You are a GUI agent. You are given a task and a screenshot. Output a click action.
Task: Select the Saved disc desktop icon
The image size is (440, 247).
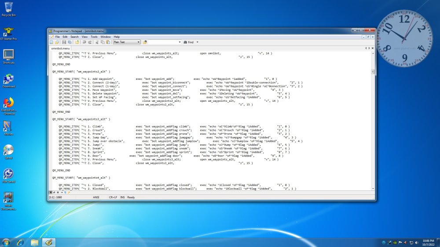(x=8, y=152)
